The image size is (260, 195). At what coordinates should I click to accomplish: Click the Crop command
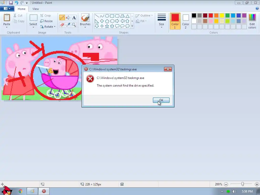tap(45, 15)
